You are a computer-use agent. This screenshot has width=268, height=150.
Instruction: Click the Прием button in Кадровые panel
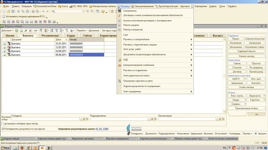pos(236,39)
